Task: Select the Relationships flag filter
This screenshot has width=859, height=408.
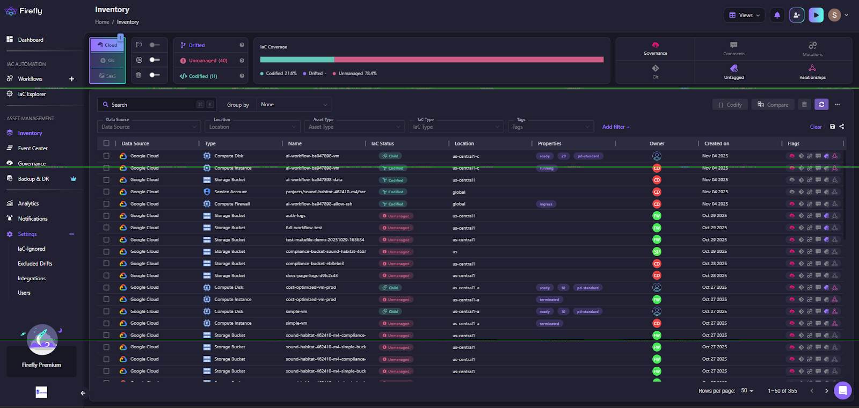Action: (x=812, y=72)
